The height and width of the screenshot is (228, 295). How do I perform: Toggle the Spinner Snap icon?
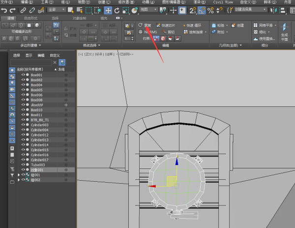coord(219,10)
